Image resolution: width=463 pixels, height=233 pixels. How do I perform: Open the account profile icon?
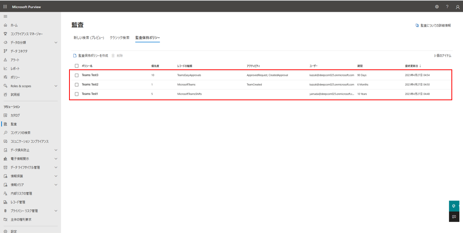coord(457,7)
